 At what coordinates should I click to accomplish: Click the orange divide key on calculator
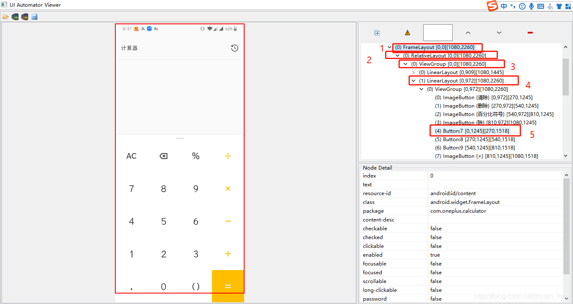pos(228,156)
